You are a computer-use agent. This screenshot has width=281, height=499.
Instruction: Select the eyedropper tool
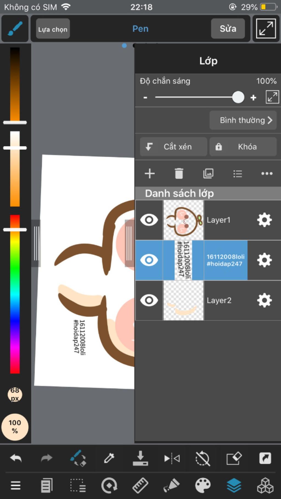tap(109, 458)
